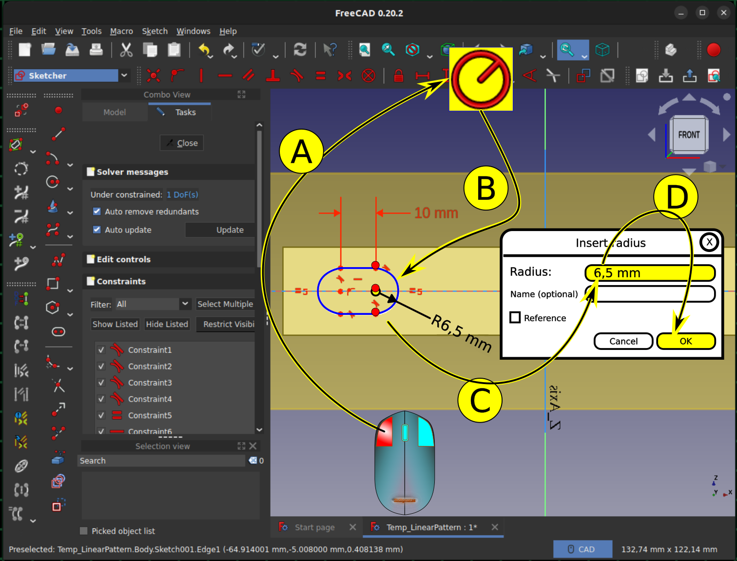The width and height of the screenshot is (737, 561).
Task: Apply parallel constraint tool
Action: [x=249, y=76]
